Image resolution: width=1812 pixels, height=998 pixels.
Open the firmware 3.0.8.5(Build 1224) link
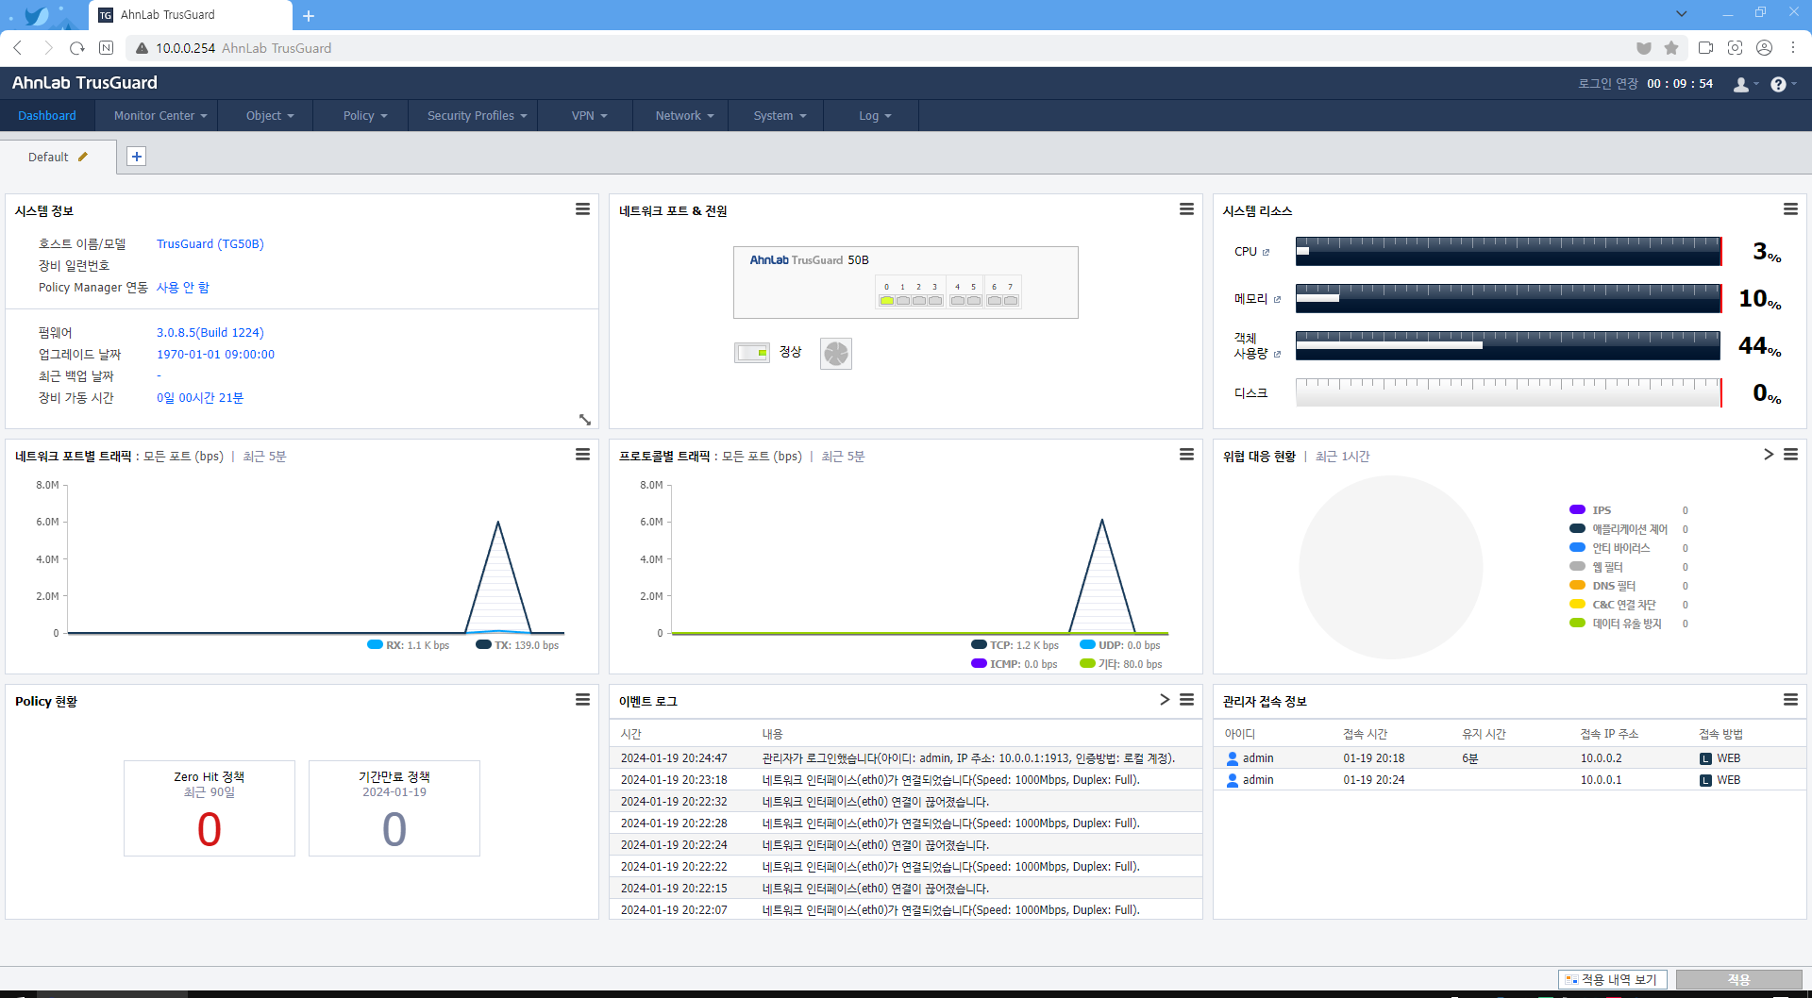[x=210, y=332]
